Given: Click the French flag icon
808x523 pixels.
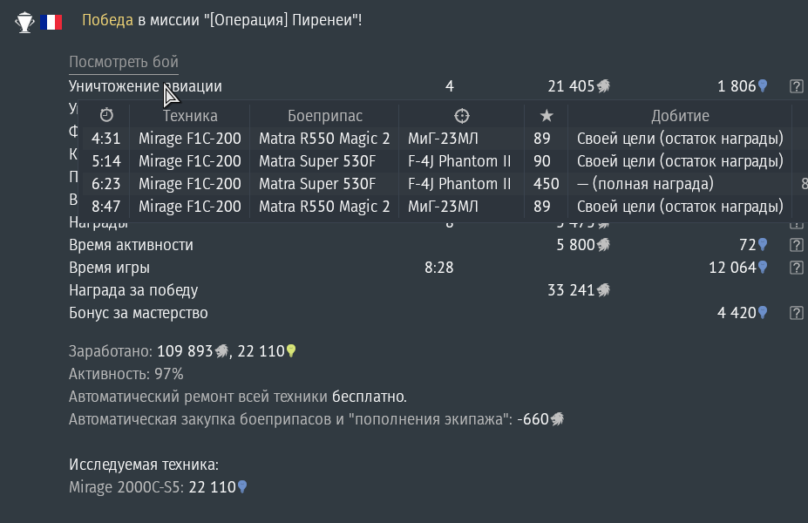Looking at the screenshot, I should [x=51, y=22].
